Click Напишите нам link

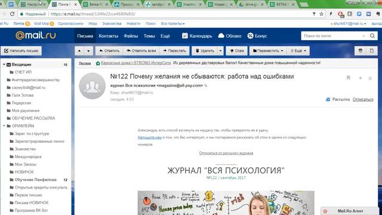(x=150, y=137)
